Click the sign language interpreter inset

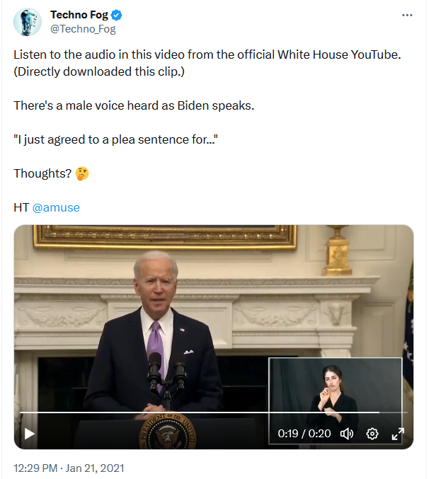point(335,400)
